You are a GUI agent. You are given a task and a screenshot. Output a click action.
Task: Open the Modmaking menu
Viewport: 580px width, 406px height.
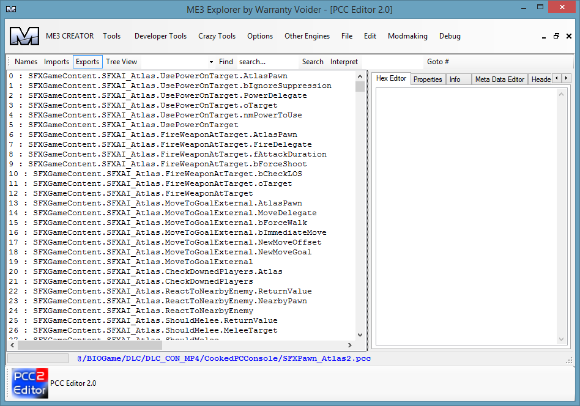coord(407,36)
